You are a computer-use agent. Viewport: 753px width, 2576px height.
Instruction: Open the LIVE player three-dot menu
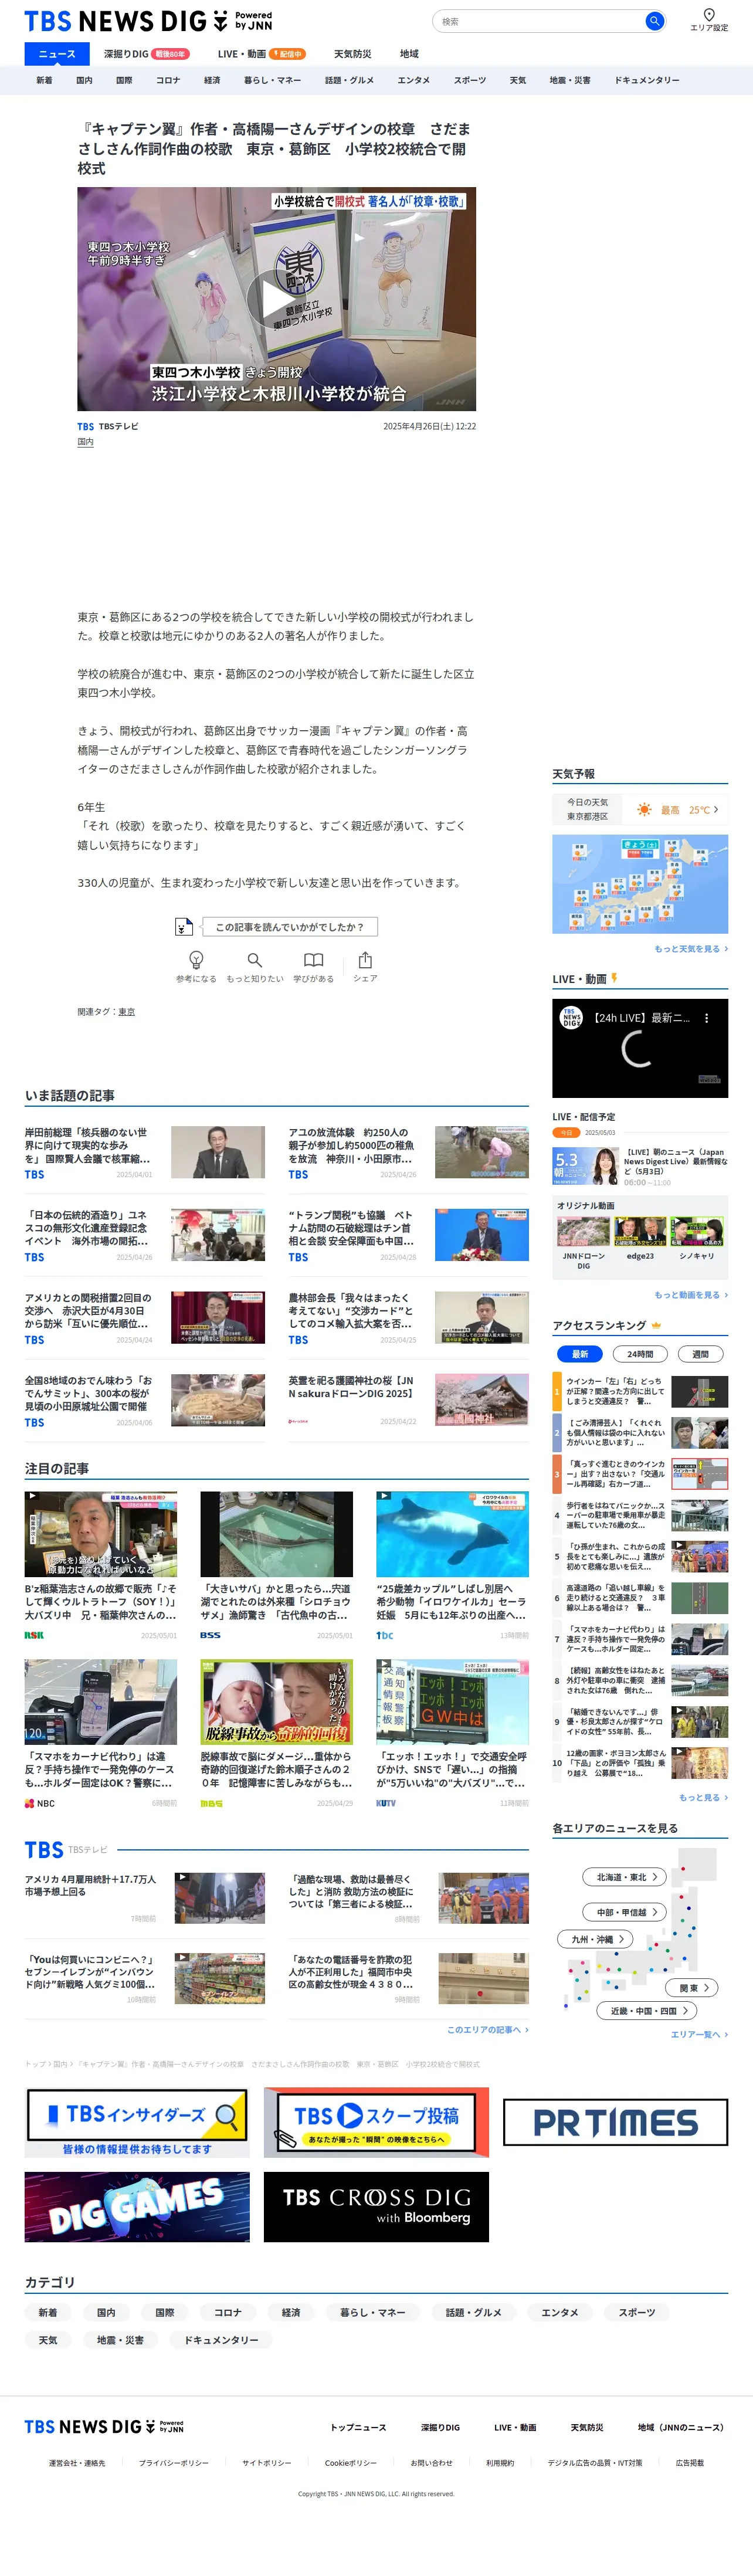(706, 1018)
